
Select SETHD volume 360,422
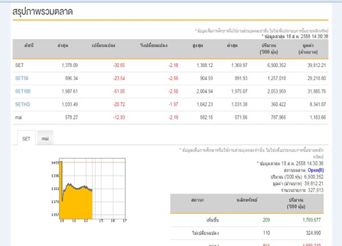click(x=278, y=105)
